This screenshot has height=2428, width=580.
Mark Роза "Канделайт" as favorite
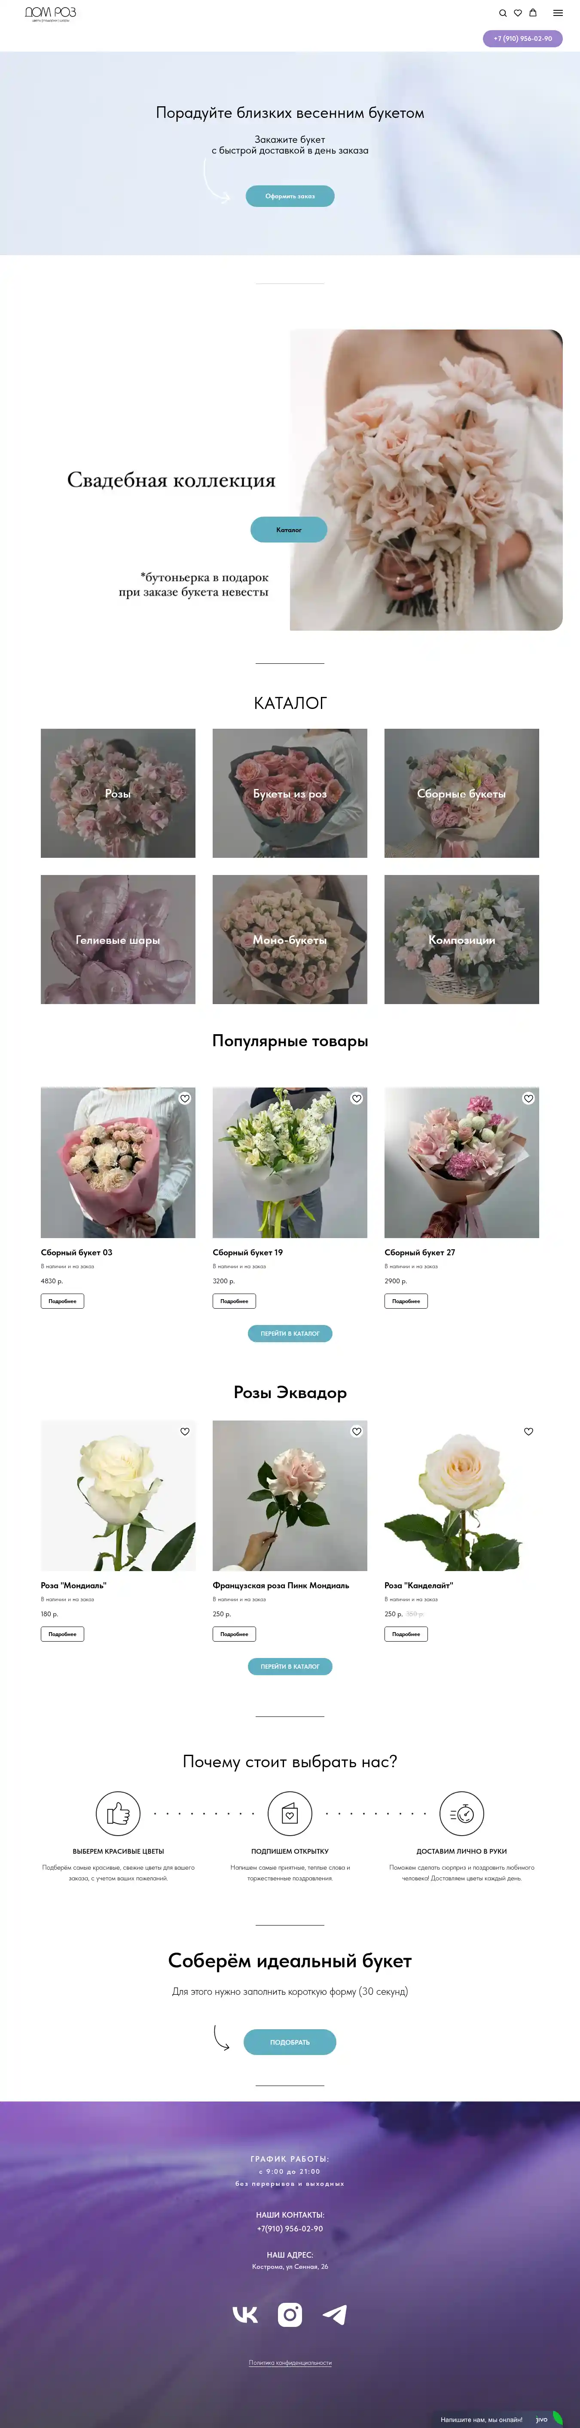point(528,1431)
